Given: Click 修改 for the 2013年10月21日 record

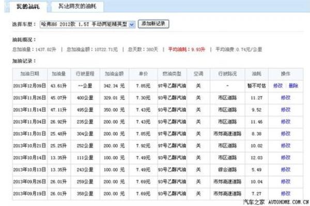Looking at the screenshot, I should (285, 146).
